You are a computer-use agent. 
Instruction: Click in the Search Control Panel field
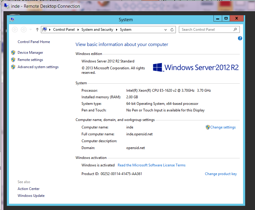point(206,30)
